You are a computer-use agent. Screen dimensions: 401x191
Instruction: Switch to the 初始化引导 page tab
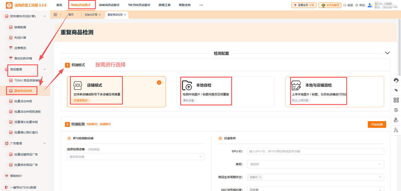coord(91,15)
